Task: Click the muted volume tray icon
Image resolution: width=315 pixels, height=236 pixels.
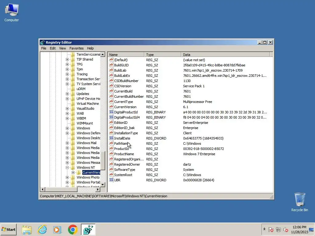Action: (x=285, y=229)
